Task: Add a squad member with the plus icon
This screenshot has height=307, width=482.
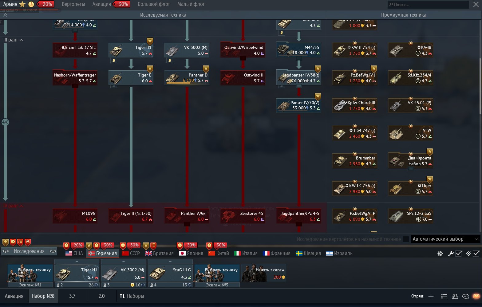Action: coord(431,296)
